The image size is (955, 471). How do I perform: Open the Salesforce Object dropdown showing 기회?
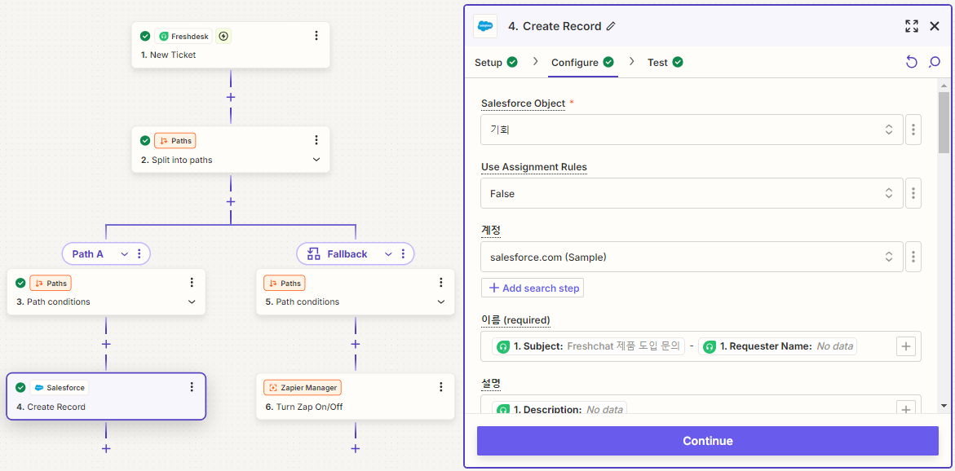pyautogui.click(x=692, y=130)
